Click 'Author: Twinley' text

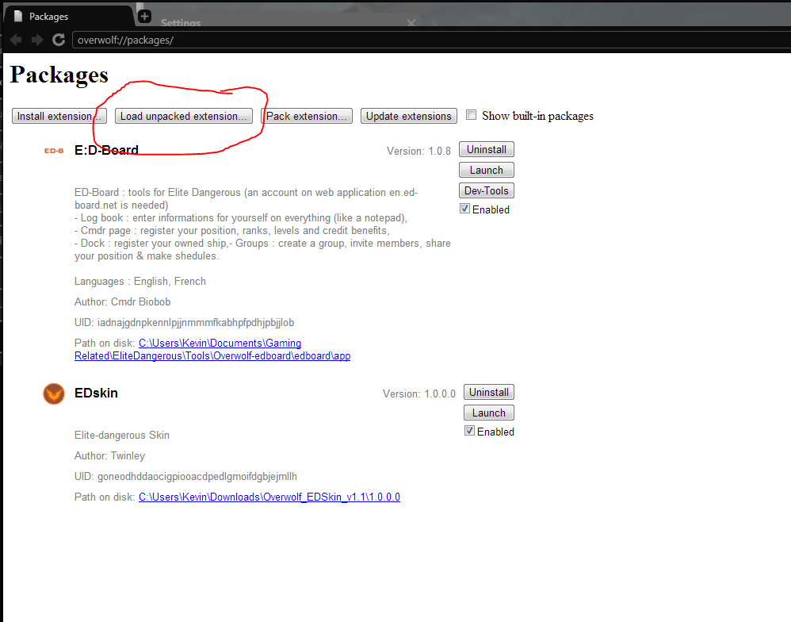coord(109,456)
